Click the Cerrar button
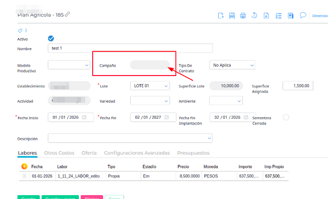This screenshot has width=328, height=199. (x=115, y=197)
